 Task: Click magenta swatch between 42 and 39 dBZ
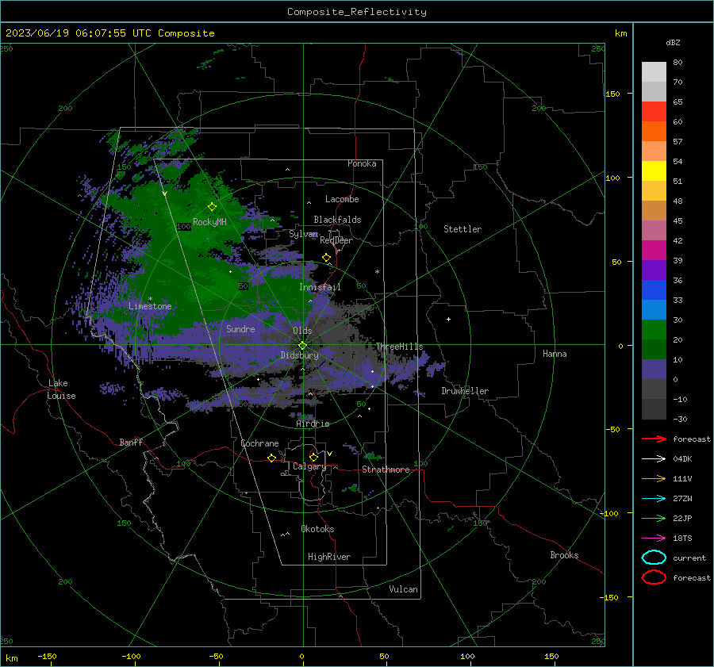click(x=654, y=251)
